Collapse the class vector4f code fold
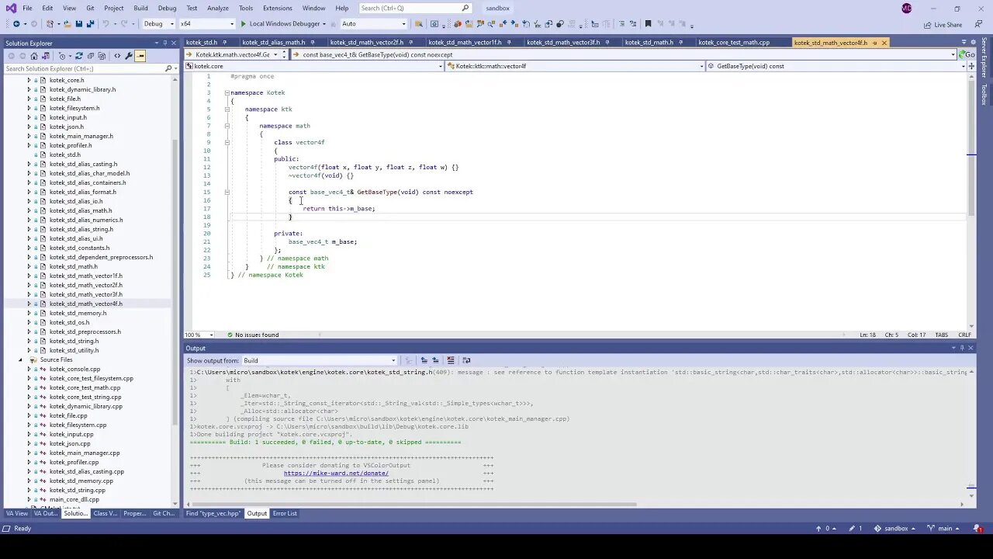This screenshot has height=559, width=993. (227, 142)
